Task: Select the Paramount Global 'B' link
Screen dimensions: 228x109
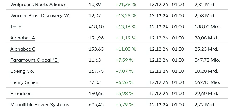Action: coord(35,60)
